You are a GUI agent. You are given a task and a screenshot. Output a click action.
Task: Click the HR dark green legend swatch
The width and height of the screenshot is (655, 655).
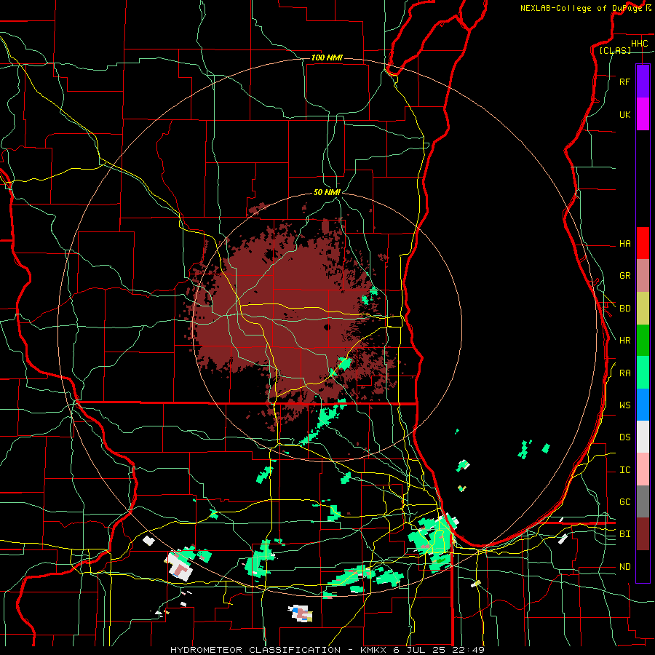643,341
